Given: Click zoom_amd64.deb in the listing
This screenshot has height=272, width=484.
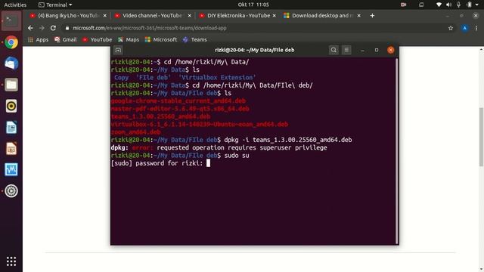Looking at the screenshot, I should (135, 132).
